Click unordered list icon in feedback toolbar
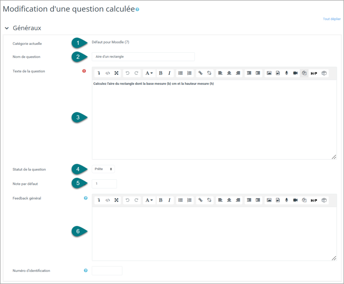The image size is (344, 284). click(x=180, y=200)
